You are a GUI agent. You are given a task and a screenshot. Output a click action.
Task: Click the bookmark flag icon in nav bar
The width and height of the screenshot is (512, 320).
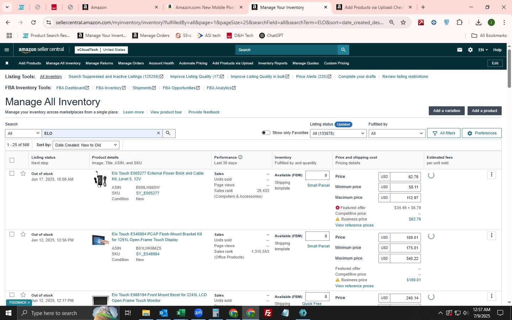[7, 63]
